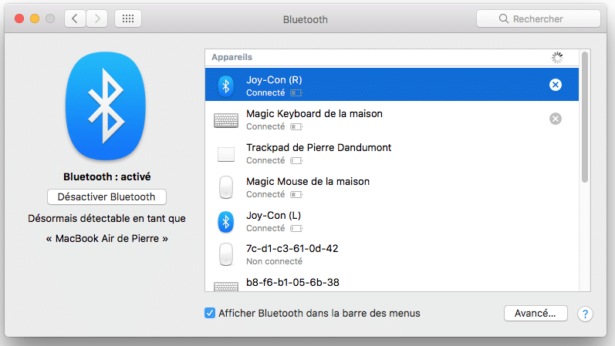Click Désactiver Bluetooth button

[x=106, y=197]
